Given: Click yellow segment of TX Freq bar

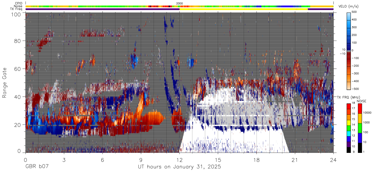Looking at the screenshot, I should 244,9.
